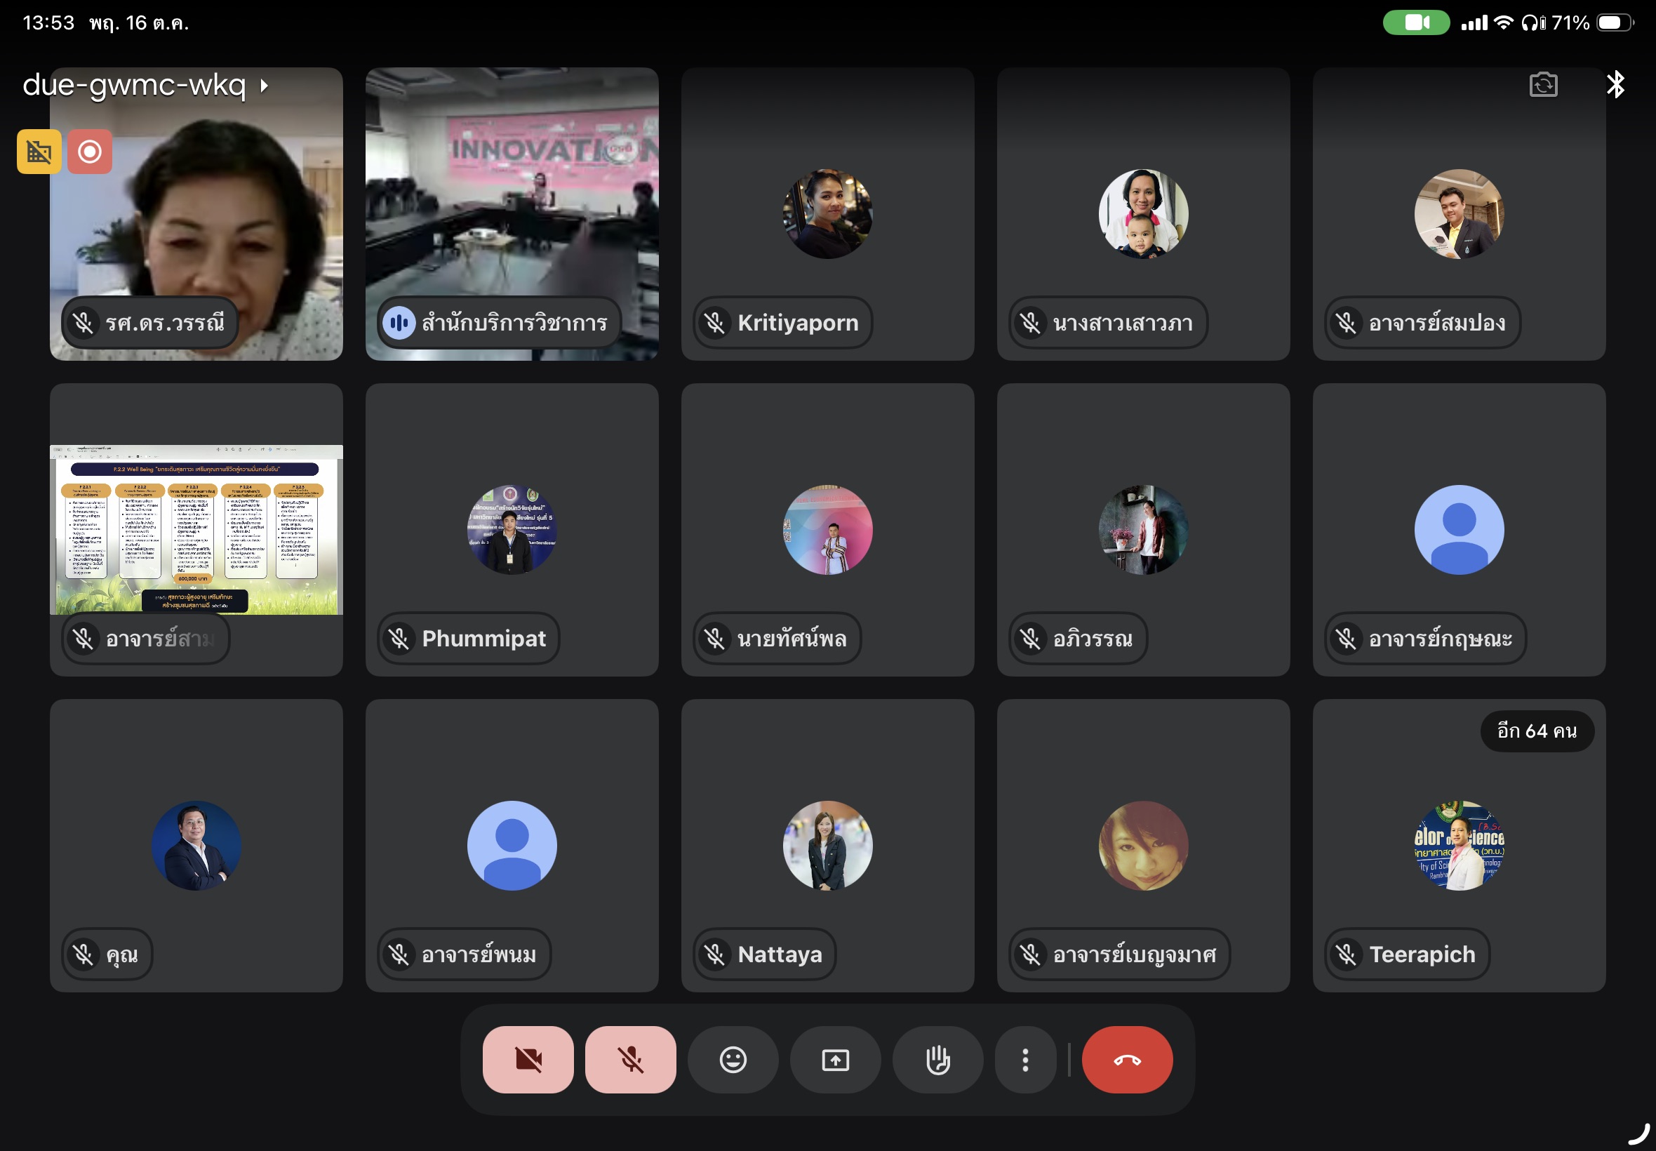Tap the speaking indicator on สำนักบริการวิชาการ

point(399,322)
